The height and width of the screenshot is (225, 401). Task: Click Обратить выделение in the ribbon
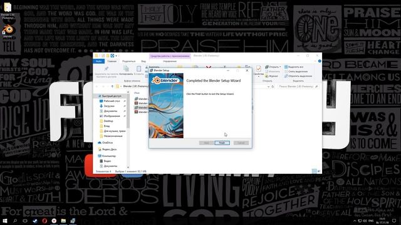click(298, 76)
